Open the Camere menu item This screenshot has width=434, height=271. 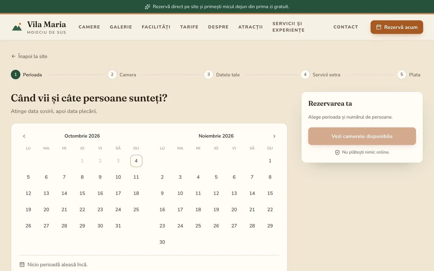pos(89,27)
